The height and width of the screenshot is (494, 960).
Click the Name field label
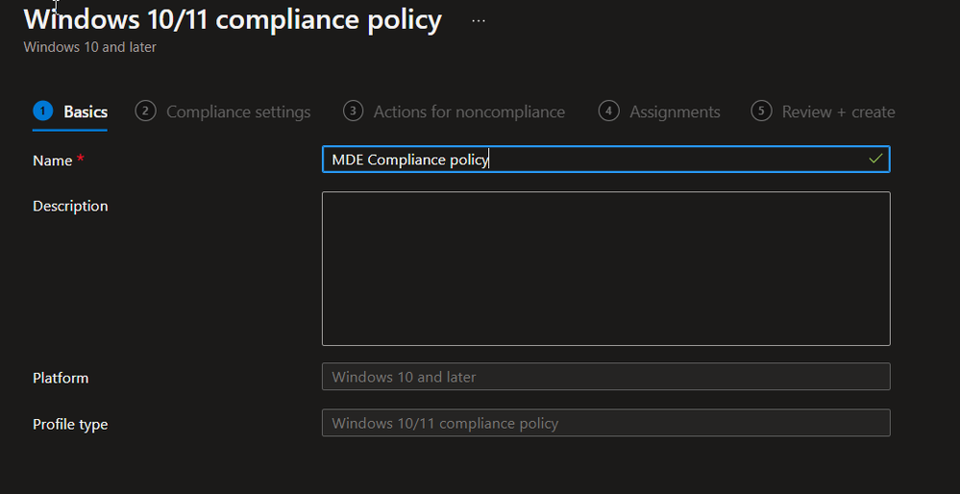point(53,161)
